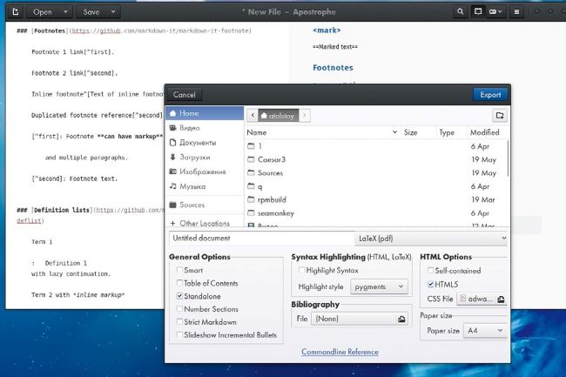Open the CSS File chooser icon
This screenshot has height=377, width=566.
[501, 299]
